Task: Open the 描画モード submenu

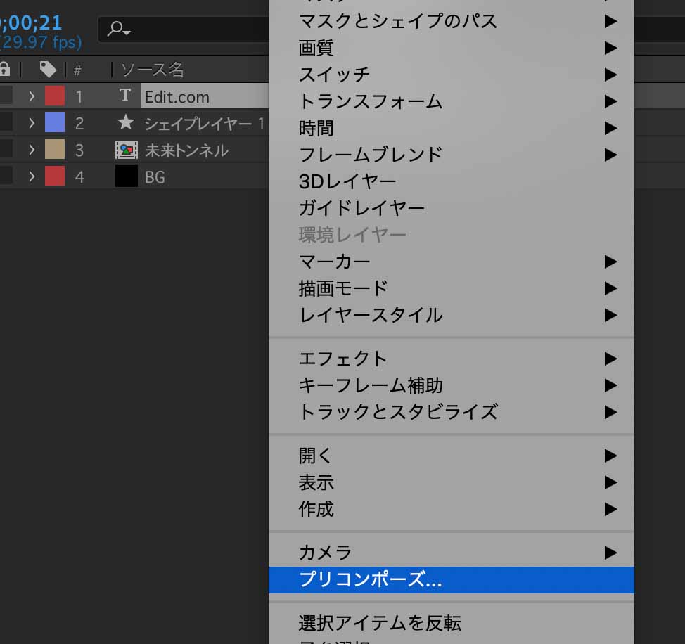Action: point(452,288)
